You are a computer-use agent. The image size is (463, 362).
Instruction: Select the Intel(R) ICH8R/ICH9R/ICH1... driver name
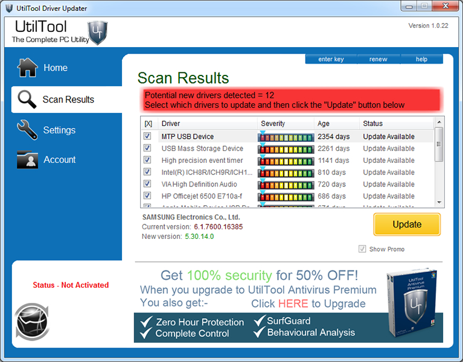pyautogui.click(x=206, y=173)
